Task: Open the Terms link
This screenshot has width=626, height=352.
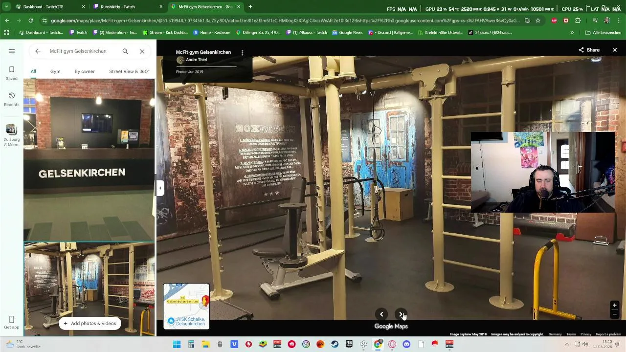Action: point(571,334)
